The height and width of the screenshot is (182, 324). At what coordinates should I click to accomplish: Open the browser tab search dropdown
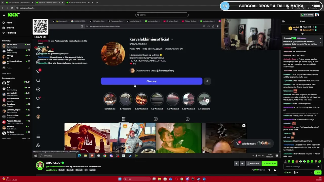tap(3, 3)
